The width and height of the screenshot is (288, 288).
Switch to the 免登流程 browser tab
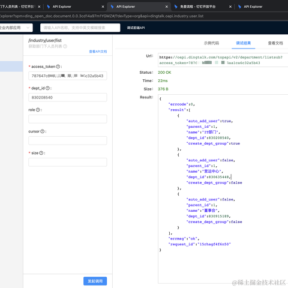click(x=197, y=7)
